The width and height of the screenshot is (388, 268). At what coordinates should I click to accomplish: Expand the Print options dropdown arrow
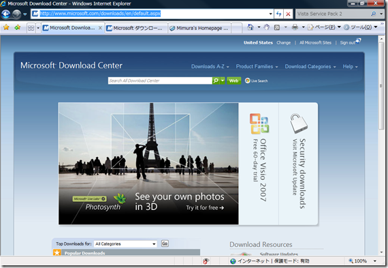[304, 27]
